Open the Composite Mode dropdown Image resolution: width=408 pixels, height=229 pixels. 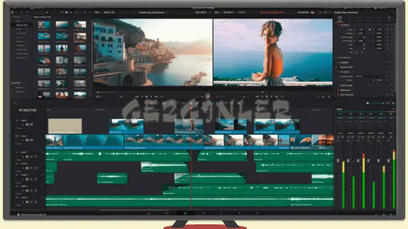pos(369,77)
